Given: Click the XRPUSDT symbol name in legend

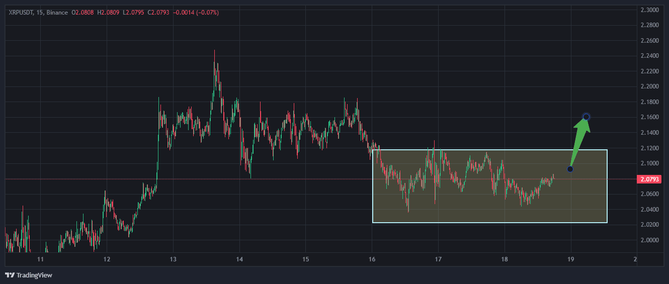Looking at the screenshot, I should (20, 12).
